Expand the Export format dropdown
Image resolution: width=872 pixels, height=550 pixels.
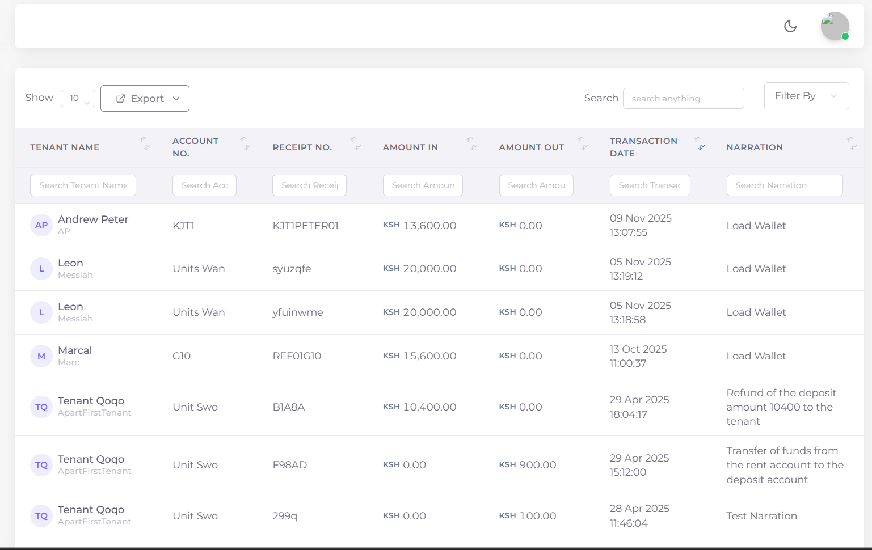point(176,98)
